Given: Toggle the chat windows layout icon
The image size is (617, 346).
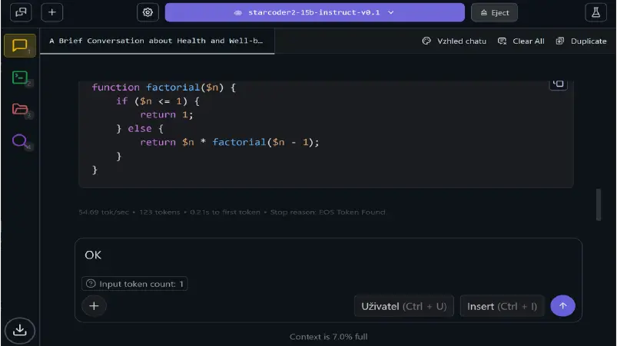Looking at the screenshot, I should [x=21, y=12].
